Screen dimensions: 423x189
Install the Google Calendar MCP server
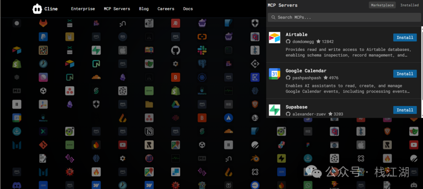(405, 74)
